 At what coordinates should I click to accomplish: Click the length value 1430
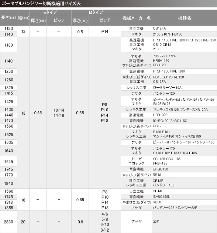click(x=9, y=109)
